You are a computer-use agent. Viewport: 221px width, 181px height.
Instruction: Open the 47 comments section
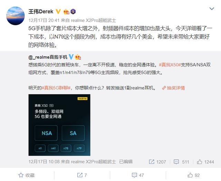[138, 175]
